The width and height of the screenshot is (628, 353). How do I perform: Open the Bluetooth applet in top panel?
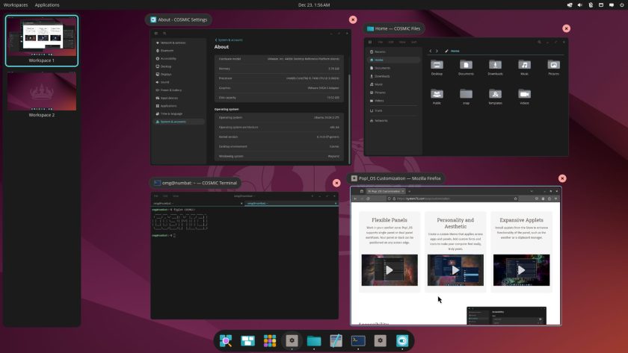coord(591,4)
